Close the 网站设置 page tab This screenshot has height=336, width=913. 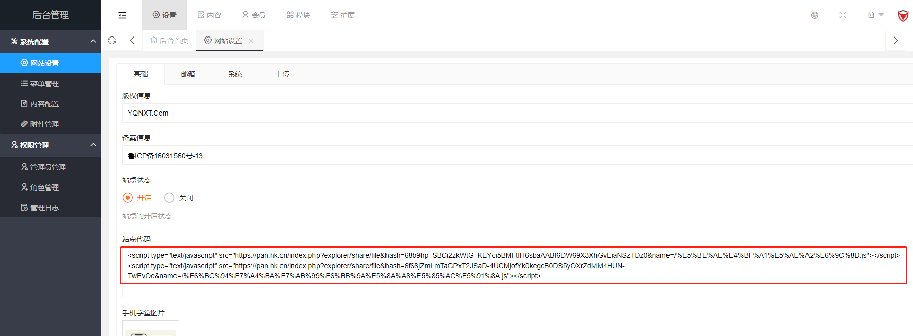click(x=251, y=41)
